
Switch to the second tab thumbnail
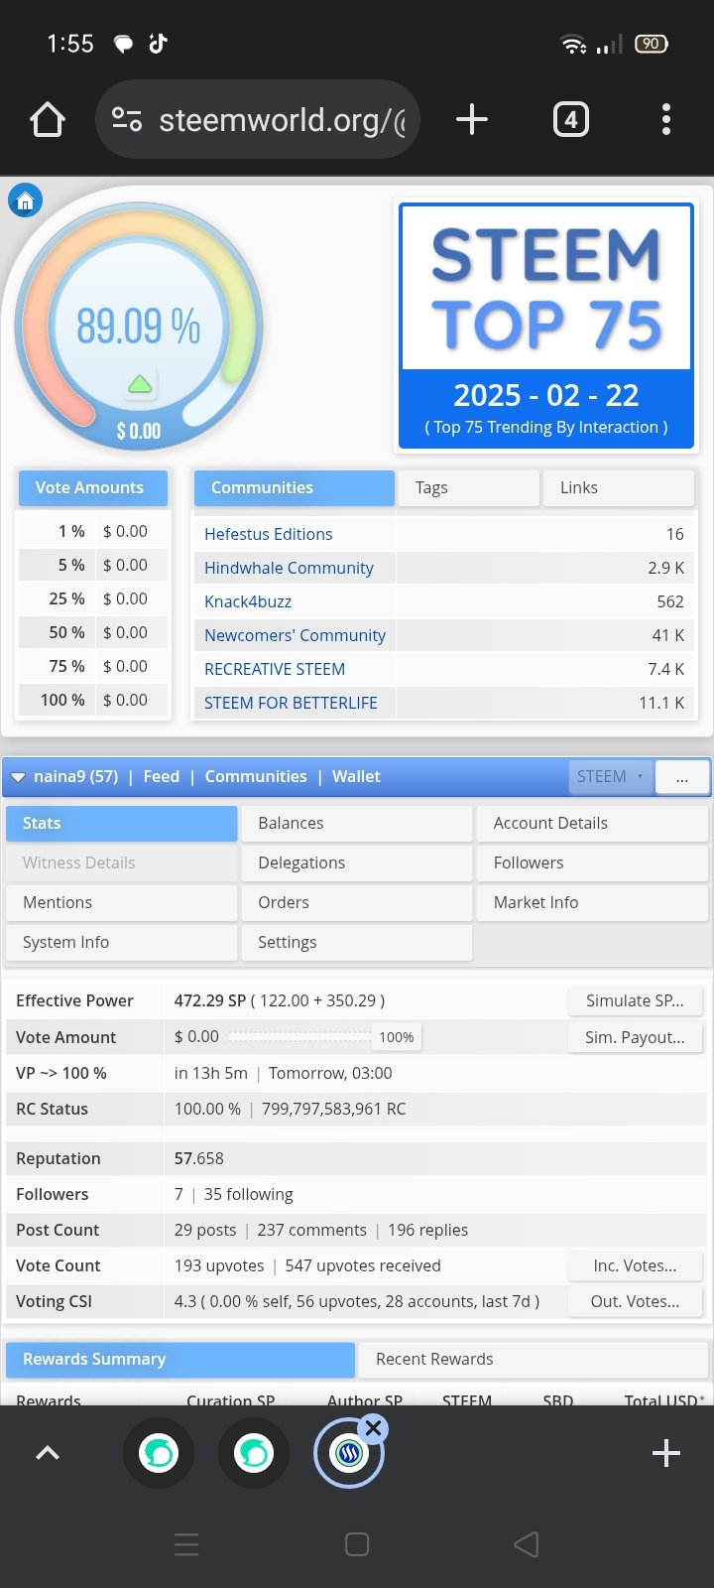point(254,1453)
